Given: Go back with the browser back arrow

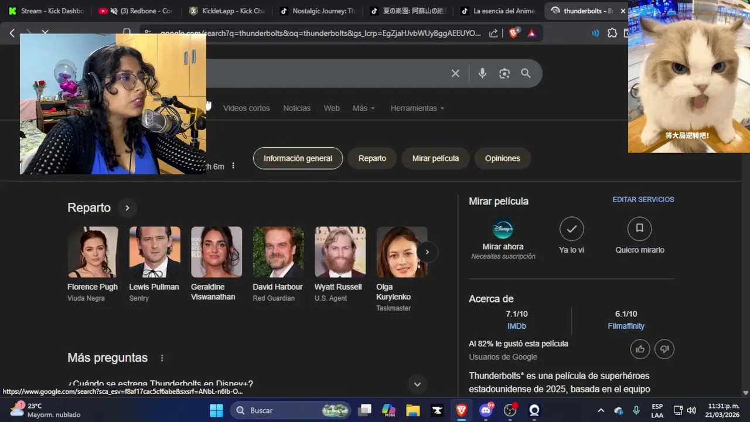Looking at the screenshot, I should [x=12, y=33].
